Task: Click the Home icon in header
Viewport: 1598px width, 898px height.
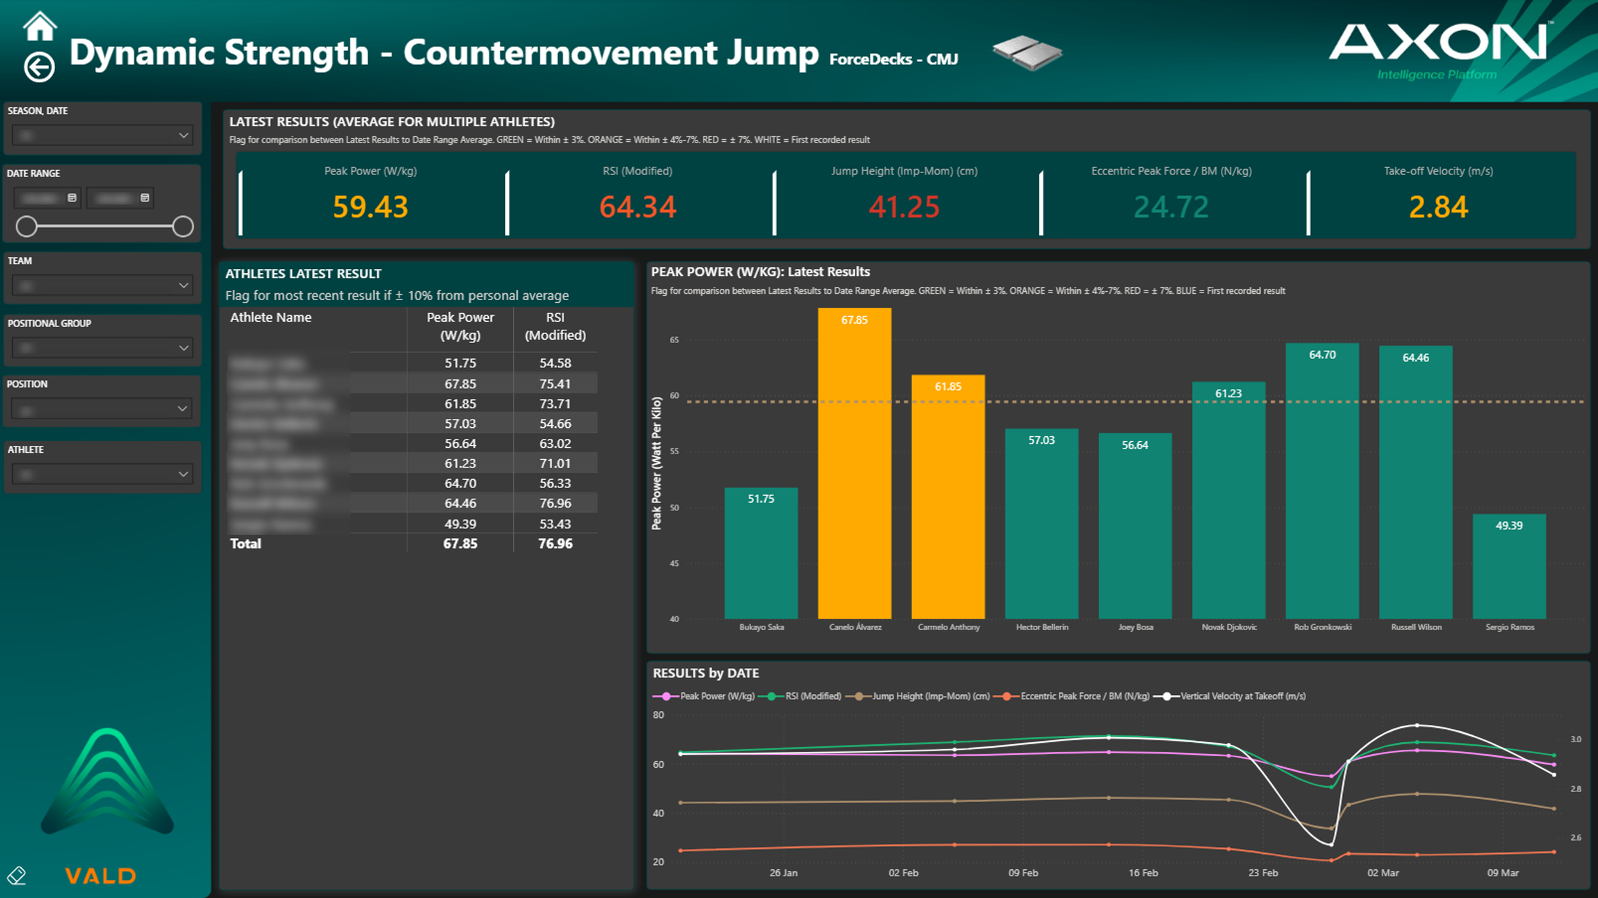Action: pos(40,27)
